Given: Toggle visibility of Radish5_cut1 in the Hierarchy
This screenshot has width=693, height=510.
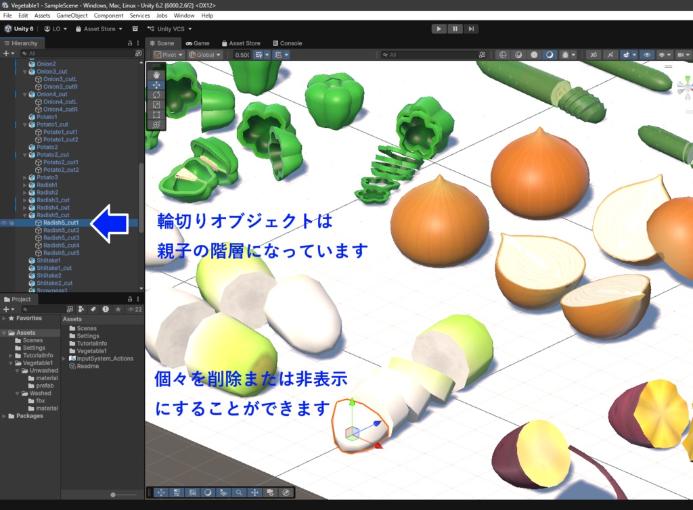Looking at the screenshot, I should (4, 223).
